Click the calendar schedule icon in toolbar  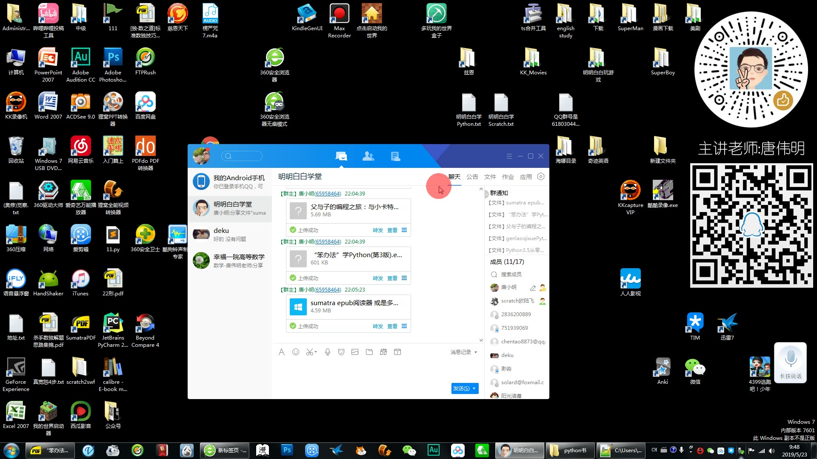[397, 352]
